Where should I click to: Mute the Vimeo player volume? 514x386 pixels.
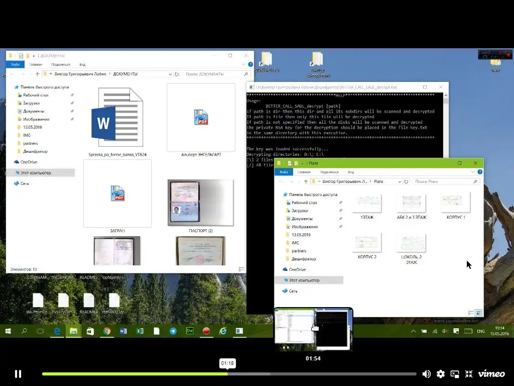pyautogui.click(x=427, y=374)
